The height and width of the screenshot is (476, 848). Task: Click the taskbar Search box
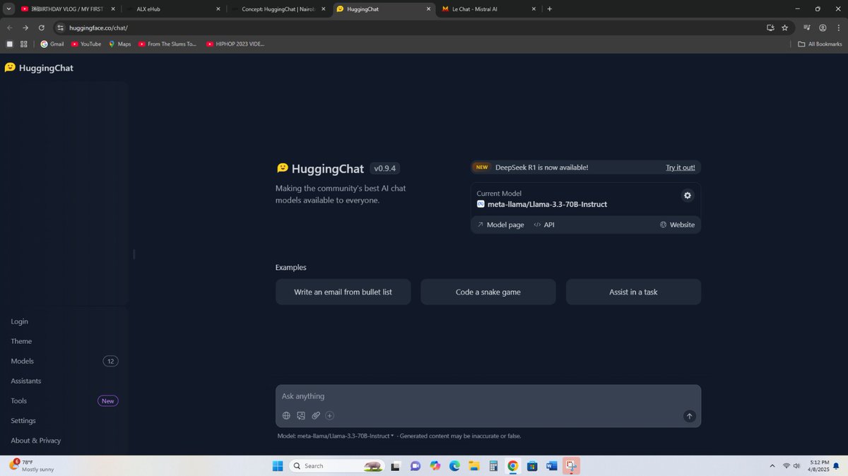point(337,466)
